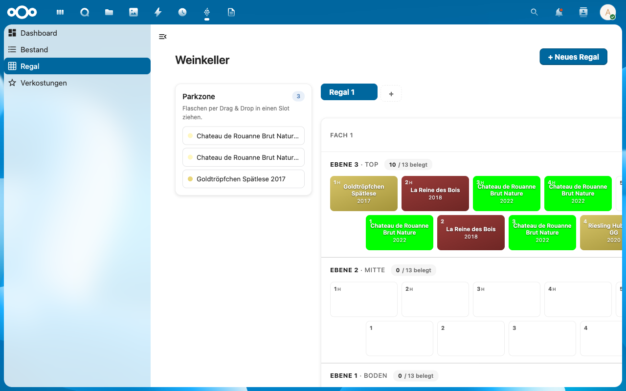Click empty slot 4H on Ebene 2
This screenshot has height=391, width=626.
click(578, 299)
